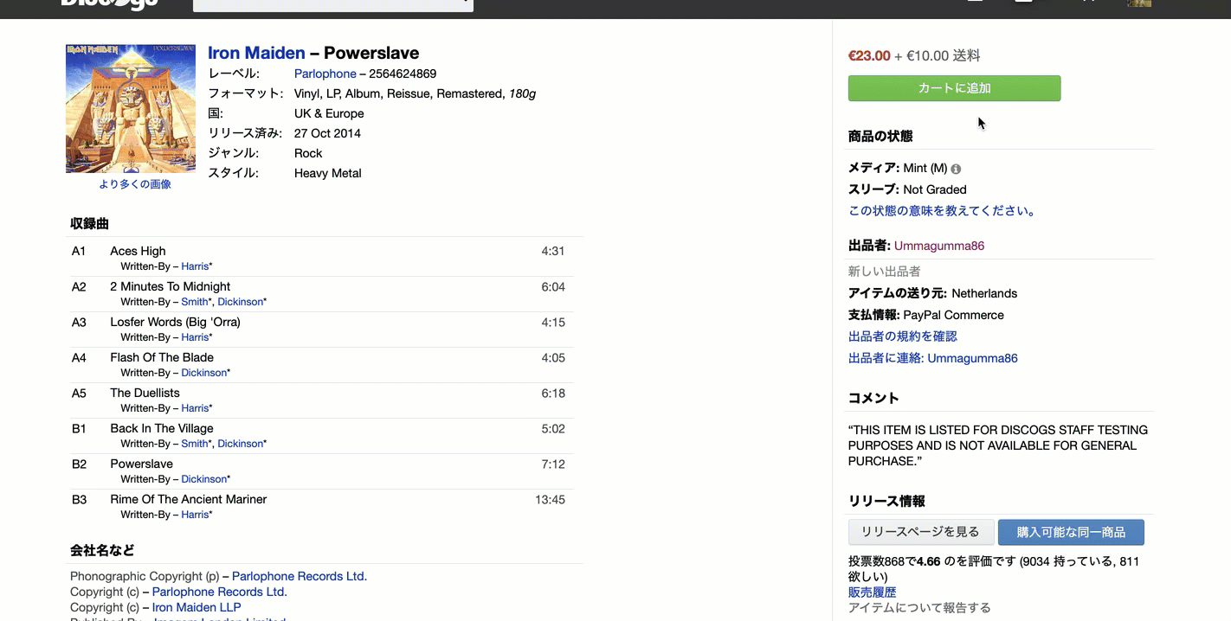The image size is (1231, 621).
Task: Open the Powerslave album cover thumbnail
Action: pyautogui.click(x=131, y=109)
